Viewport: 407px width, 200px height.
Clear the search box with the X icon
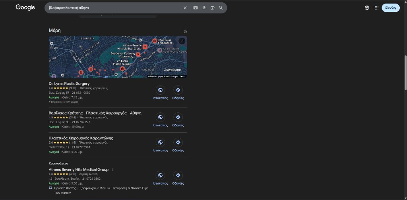(185, 8)
